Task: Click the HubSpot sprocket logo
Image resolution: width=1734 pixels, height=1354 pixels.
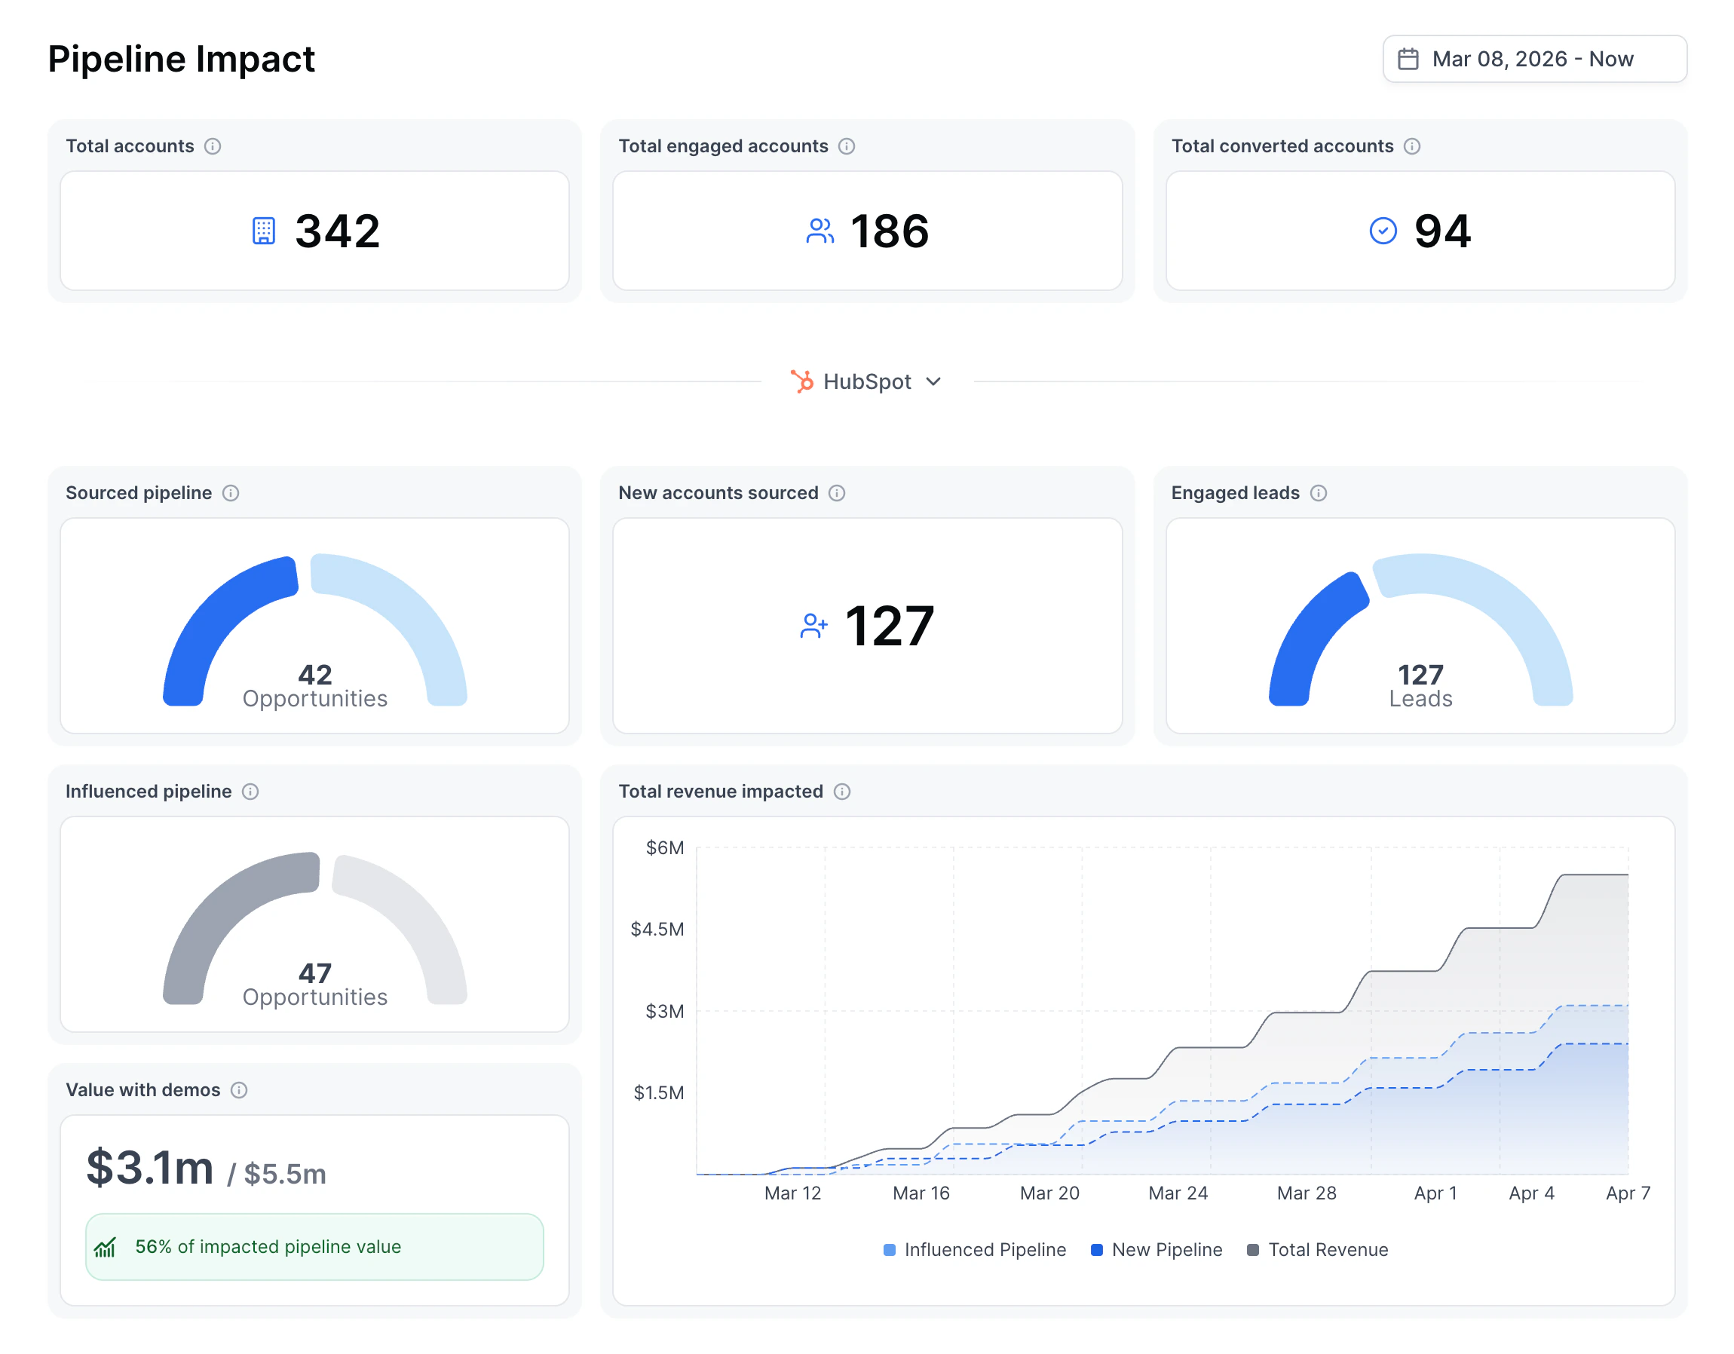Action: click(x=802, y=381)
